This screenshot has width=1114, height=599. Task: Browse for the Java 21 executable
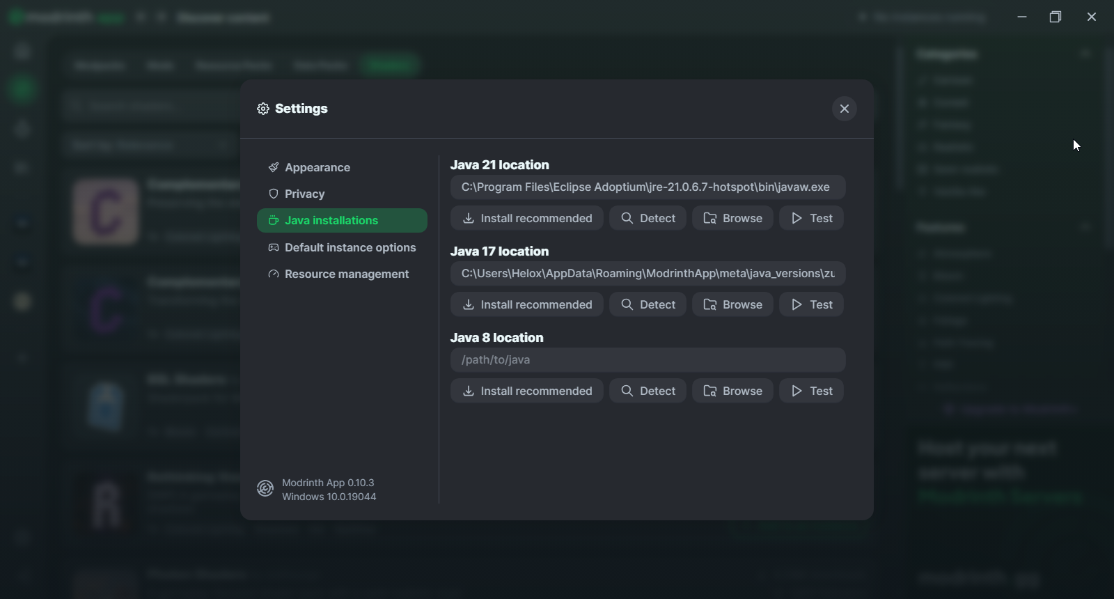tap(732, 218)
